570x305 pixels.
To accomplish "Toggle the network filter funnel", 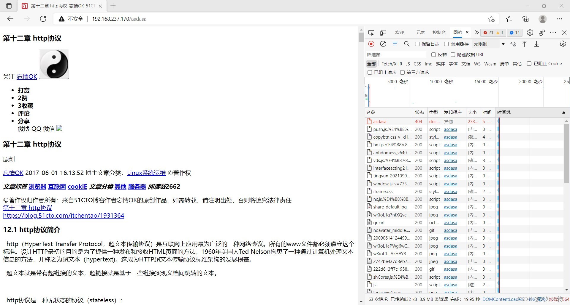I will [395, 44].
